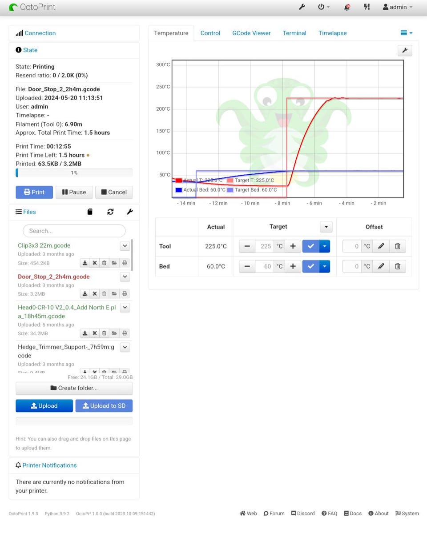
Task: Pause the current print
Action: pos(74,192)
